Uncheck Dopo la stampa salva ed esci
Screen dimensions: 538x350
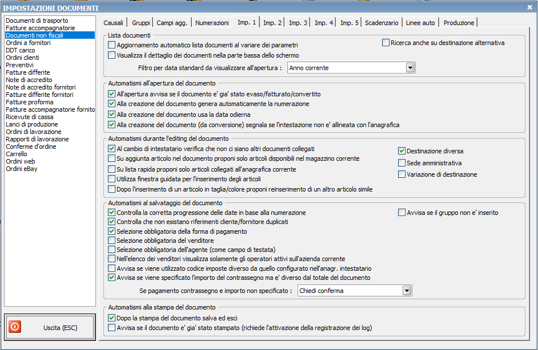pyautogui.click(x=111, y=318)
